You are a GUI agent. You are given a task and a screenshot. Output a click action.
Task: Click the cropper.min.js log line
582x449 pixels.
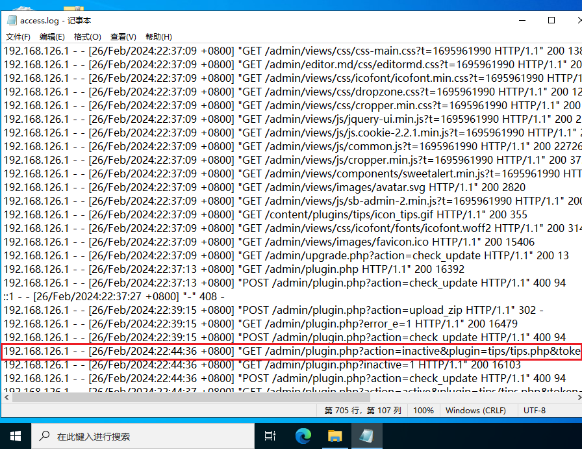[x=292, y=160]
